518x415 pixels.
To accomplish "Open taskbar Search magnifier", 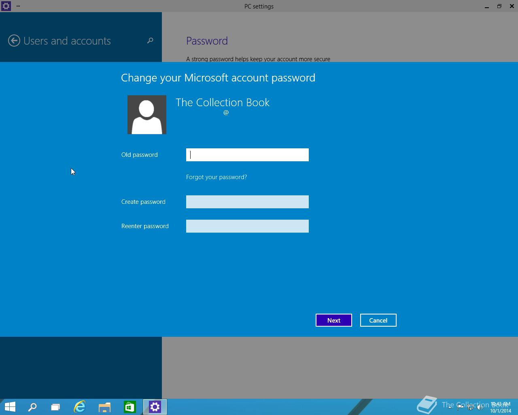I will click(32, 407).
